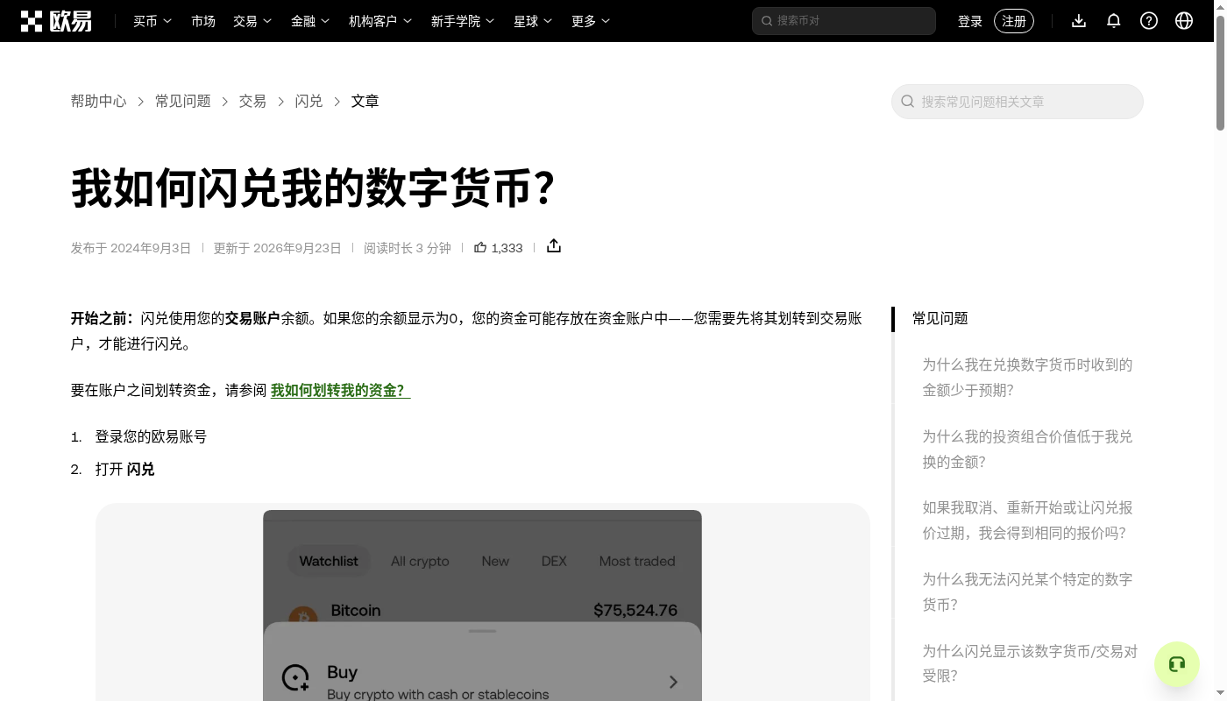Expand the 新手学院 dropdown menu
Screen dimensions: 1227x701
463,21
